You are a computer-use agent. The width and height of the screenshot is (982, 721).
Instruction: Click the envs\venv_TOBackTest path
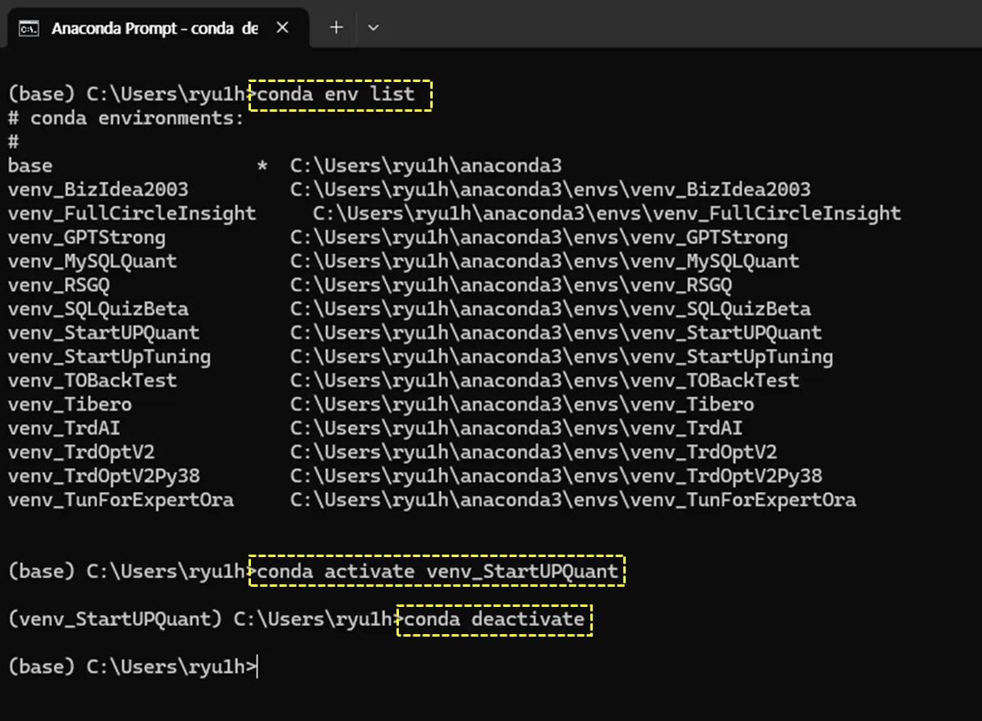tap(545, 380)
